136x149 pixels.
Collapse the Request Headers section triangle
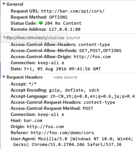(x=4, y=77)
